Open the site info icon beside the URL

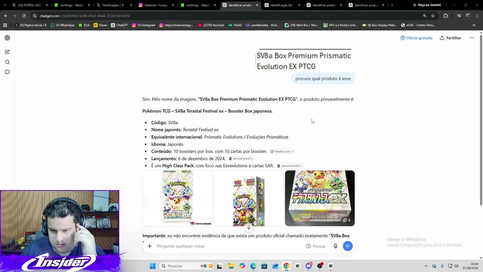34,16
